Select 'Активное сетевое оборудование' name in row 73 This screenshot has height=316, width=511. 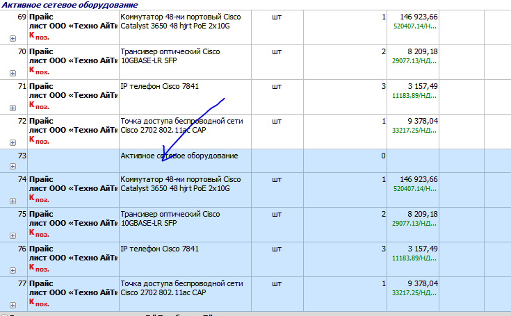pos(179,156)
